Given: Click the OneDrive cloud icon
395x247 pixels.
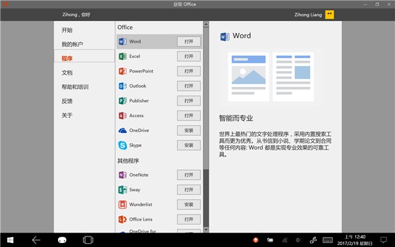Looking at the screenshot, I should [122, 130].
